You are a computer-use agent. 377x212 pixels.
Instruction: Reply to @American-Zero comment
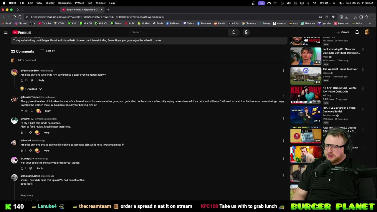(41, 80)
